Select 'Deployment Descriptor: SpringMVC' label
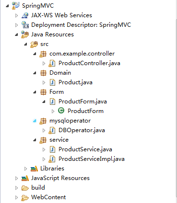 [x=81, y=25]
